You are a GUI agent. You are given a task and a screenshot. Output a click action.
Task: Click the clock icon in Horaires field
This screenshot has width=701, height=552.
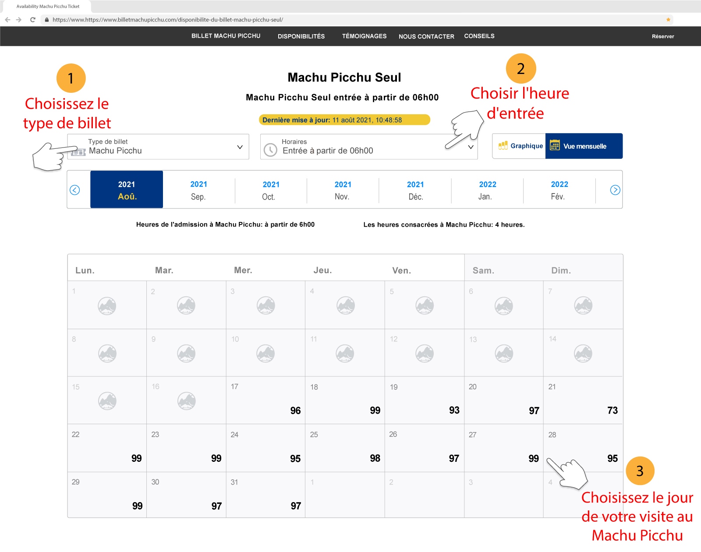(x=270, y=150)
